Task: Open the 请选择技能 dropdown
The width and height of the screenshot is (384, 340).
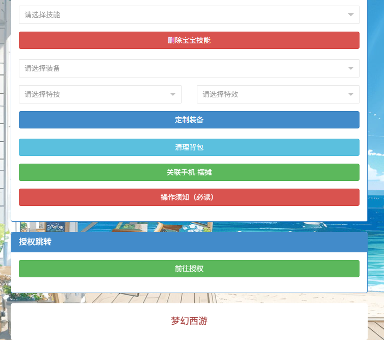Action: [184, 15]
